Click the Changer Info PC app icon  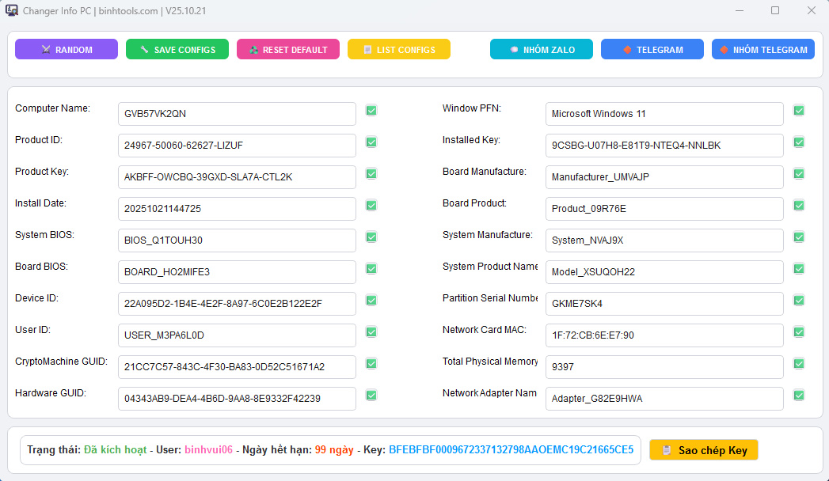pos(12,11)
